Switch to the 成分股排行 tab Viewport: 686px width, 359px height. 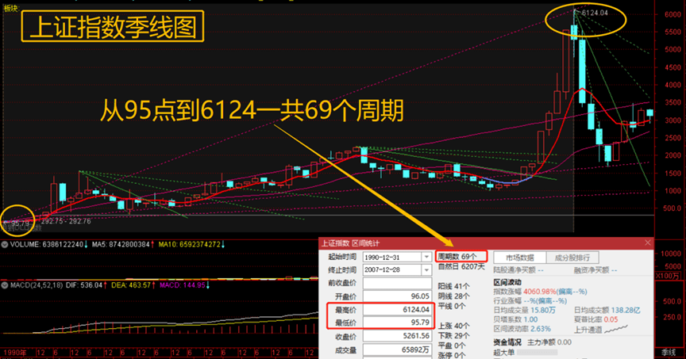572,258
